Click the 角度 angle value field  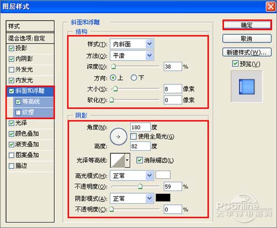click(x=140, y=127)
